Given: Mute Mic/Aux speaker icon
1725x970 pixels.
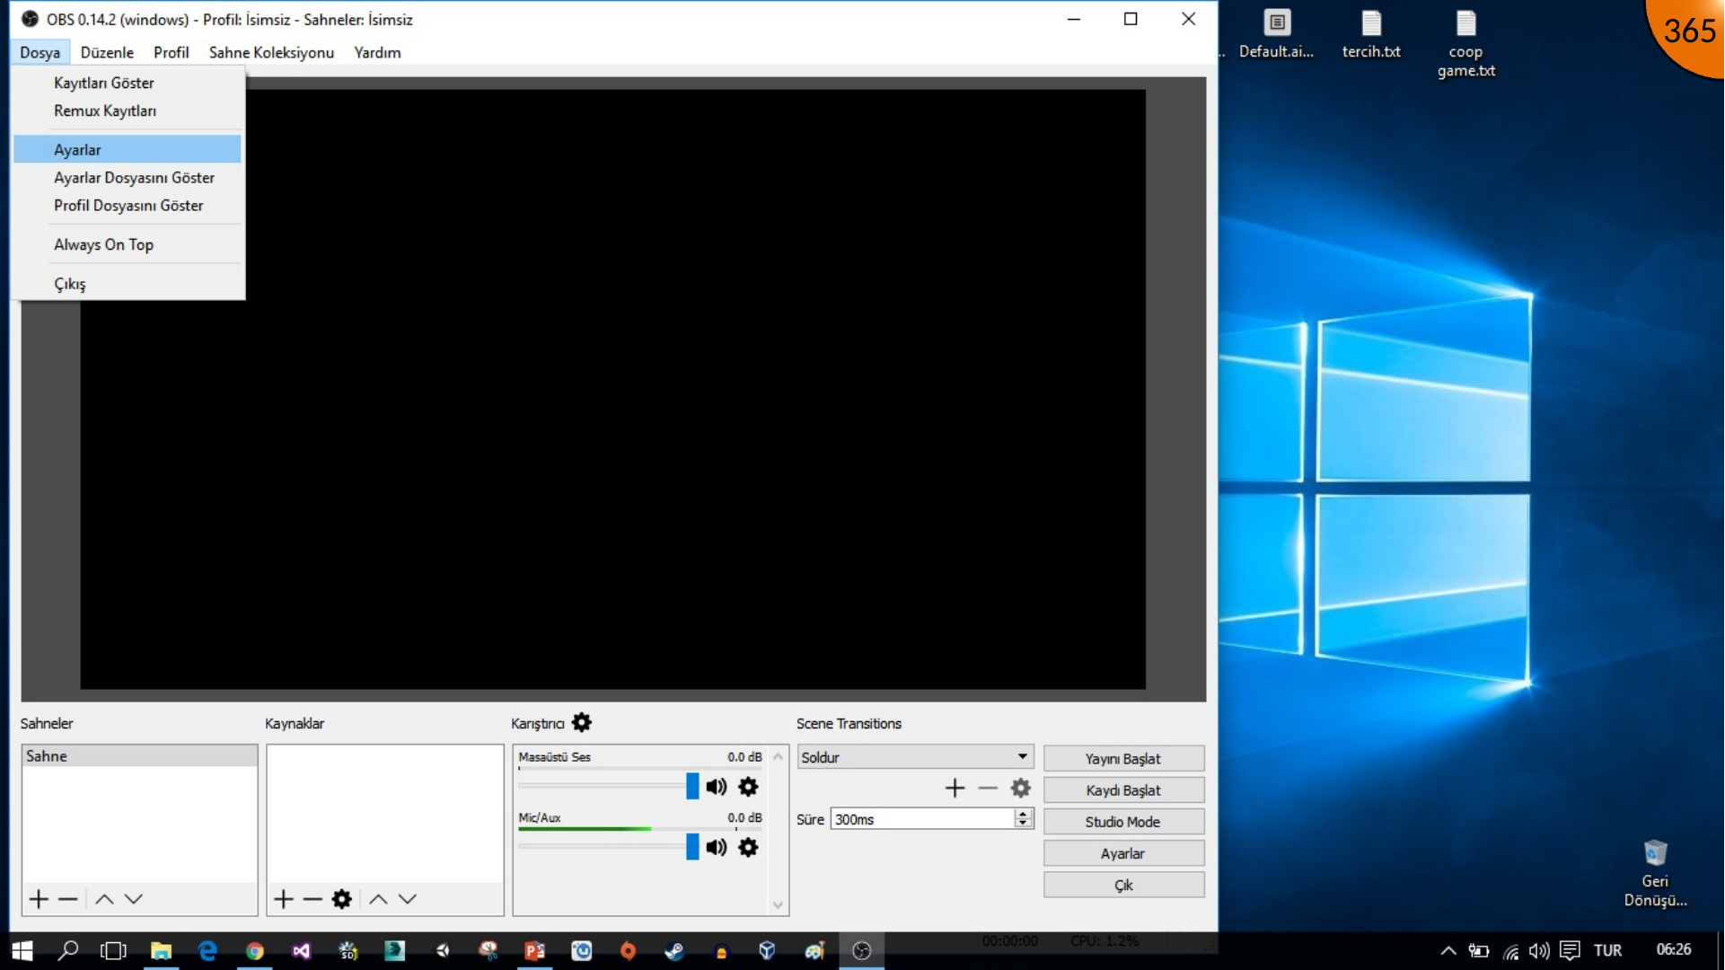Looking at the screenshot, I should (x=716, y=847).
